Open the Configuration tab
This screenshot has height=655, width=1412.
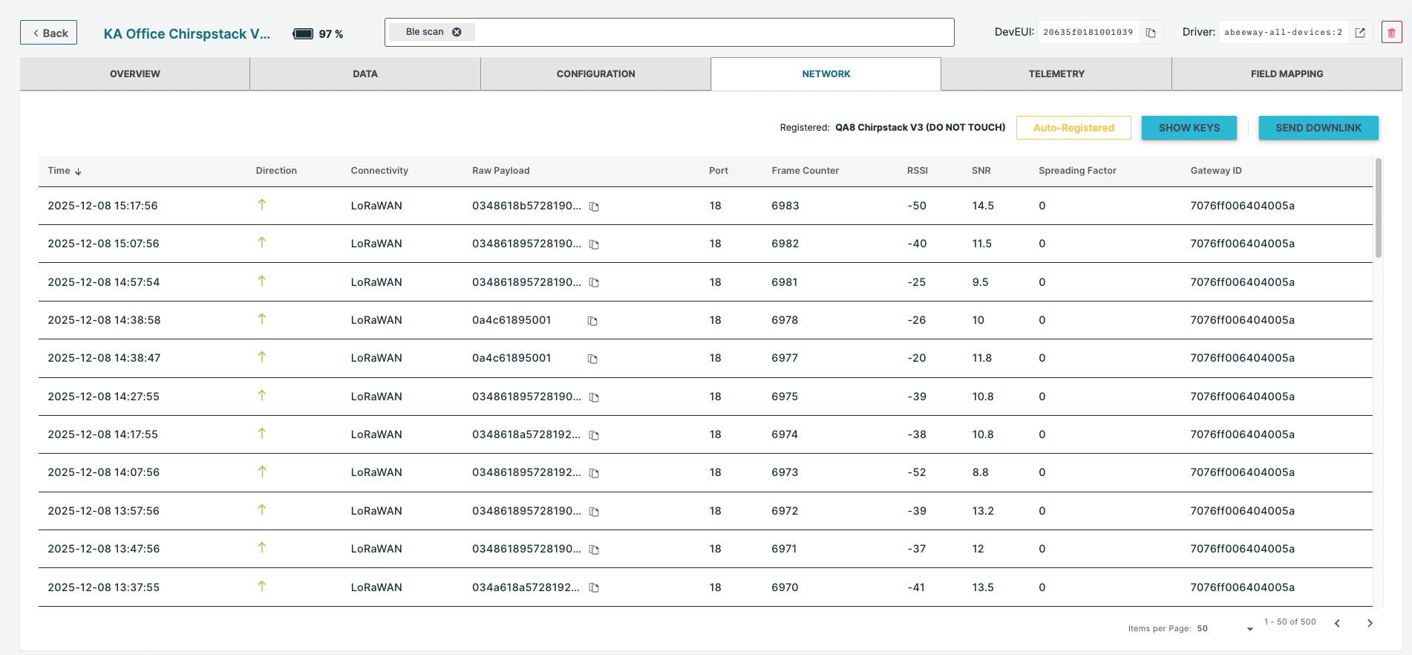point(595,74)
